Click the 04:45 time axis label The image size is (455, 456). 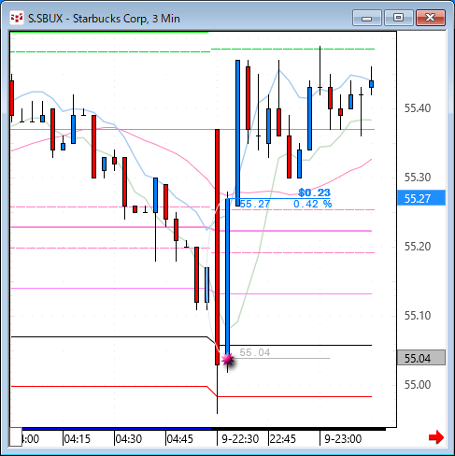179,439
